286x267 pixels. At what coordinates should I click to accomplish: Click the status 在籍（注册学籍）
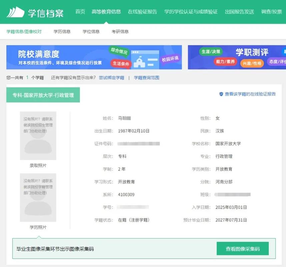(x=134, y=220)
